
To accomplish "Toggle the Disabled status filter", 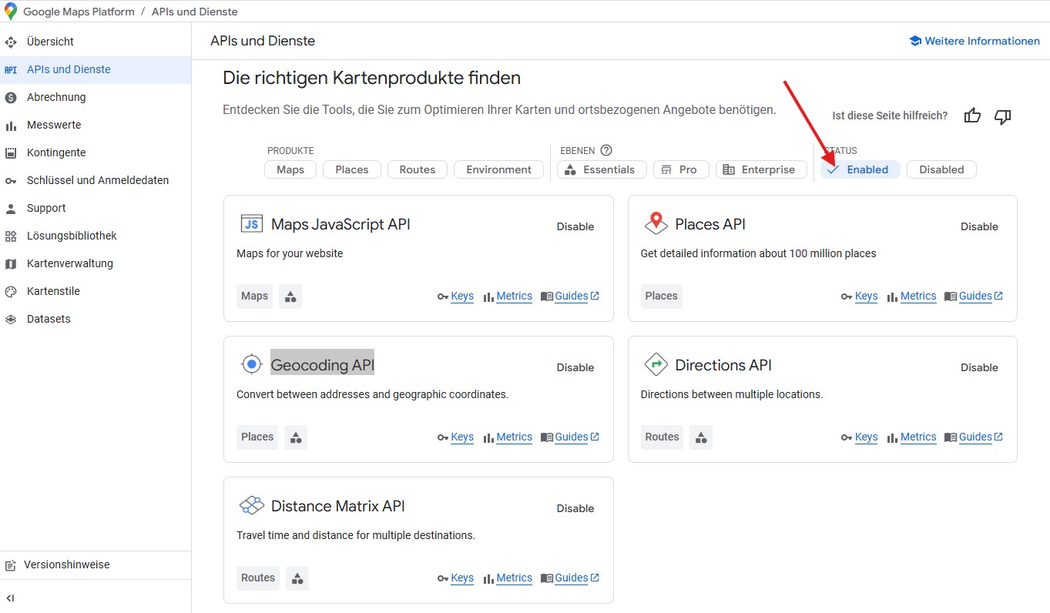I will 941,169.
